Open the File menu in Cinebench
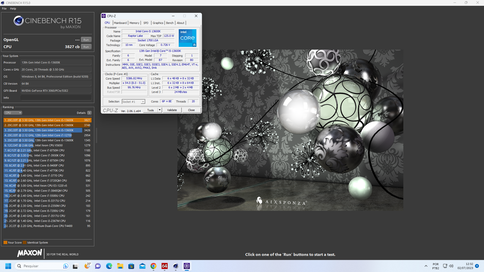The width and height of the screenshot is (484, 272). pos(4,9)
